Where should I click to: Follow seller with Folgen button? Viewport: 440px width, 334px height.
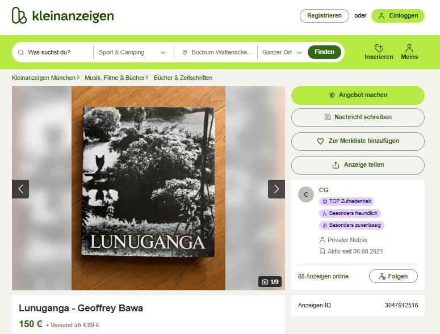pyautogui.click(x=393, y=276)
